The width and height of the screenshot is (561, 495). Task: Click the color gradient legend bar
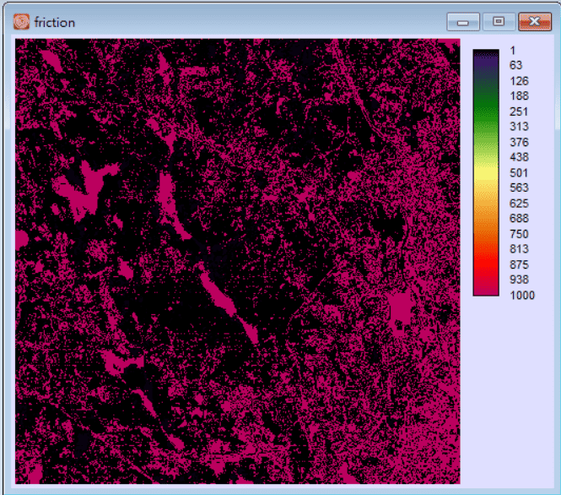(486, 172)
